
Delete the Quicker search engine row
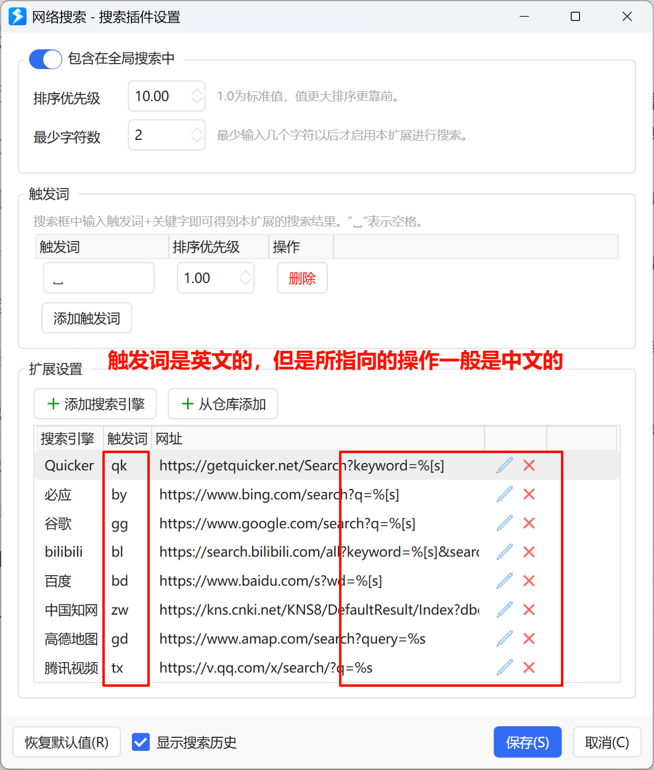click(529, 465)
